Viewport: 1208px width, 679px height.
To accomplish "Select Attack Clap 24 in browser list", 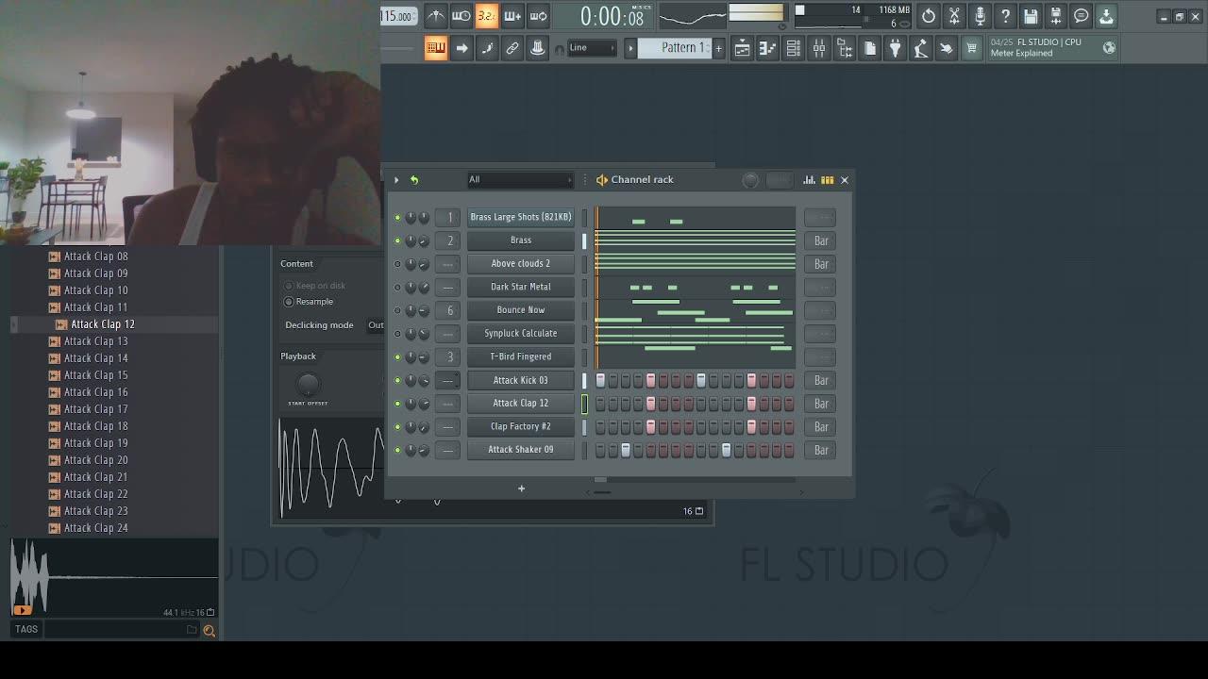I will (95, 528).
